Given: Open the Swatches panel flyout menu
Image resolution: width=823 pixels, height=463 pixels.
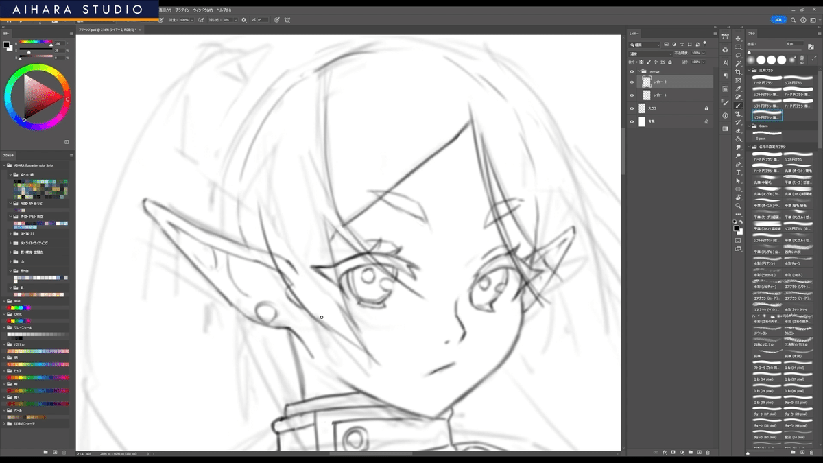Looking at the screenshot, I should click(x=71, y=155).
